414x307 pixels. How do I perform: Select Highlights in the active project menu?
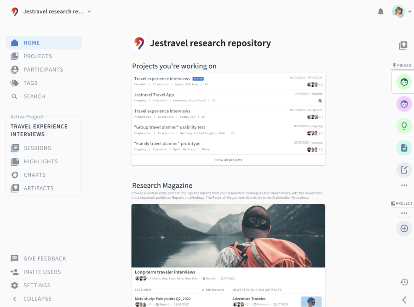[41, 161]
